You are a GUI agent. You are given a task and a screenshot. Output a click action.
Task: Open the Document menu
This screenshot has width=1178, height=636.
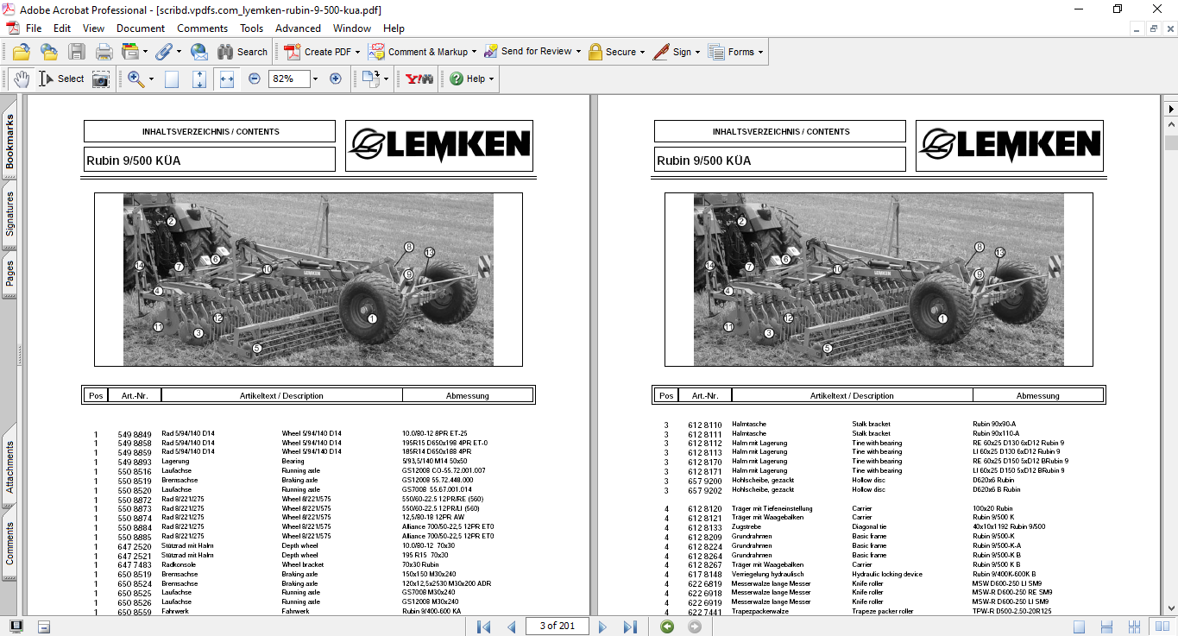pyautogui.click(x=141, y=28)
